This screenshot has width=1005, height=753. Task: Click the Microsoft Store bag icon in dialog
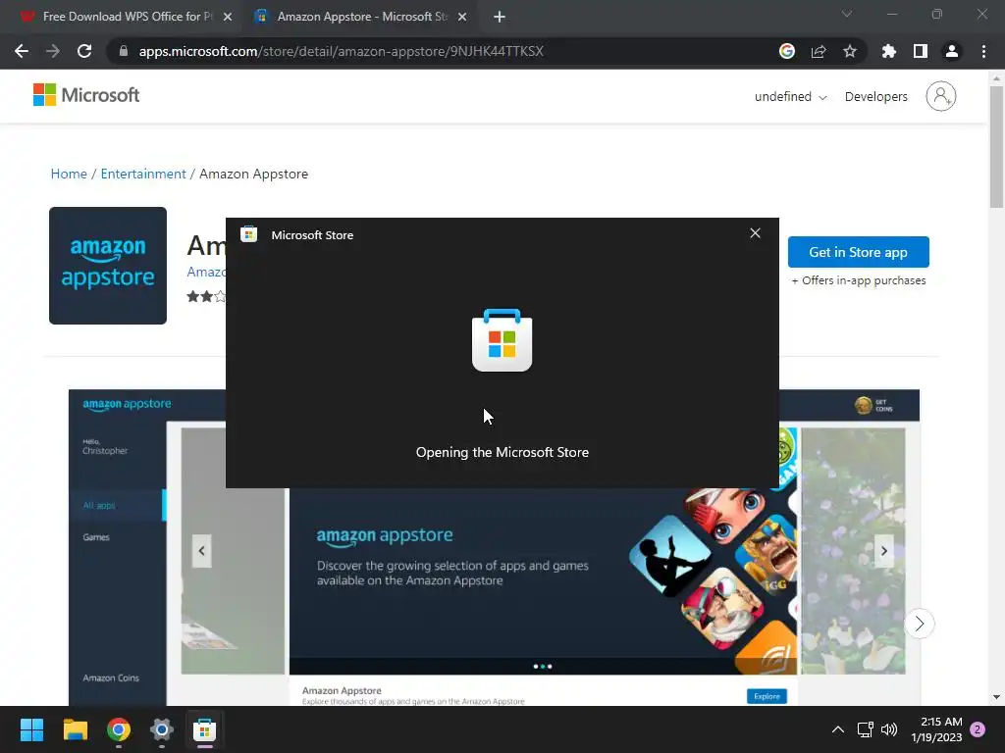tap(502, 340)
